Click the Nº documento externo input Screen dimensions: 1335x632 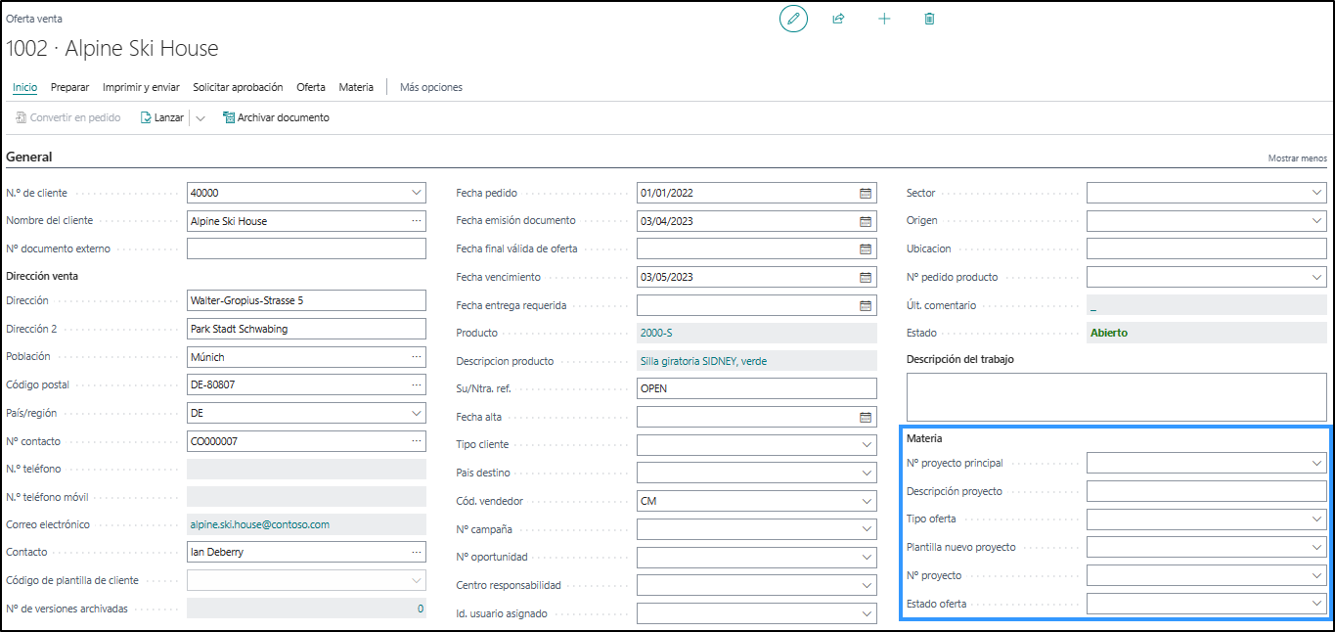click(x=306, y=248)
